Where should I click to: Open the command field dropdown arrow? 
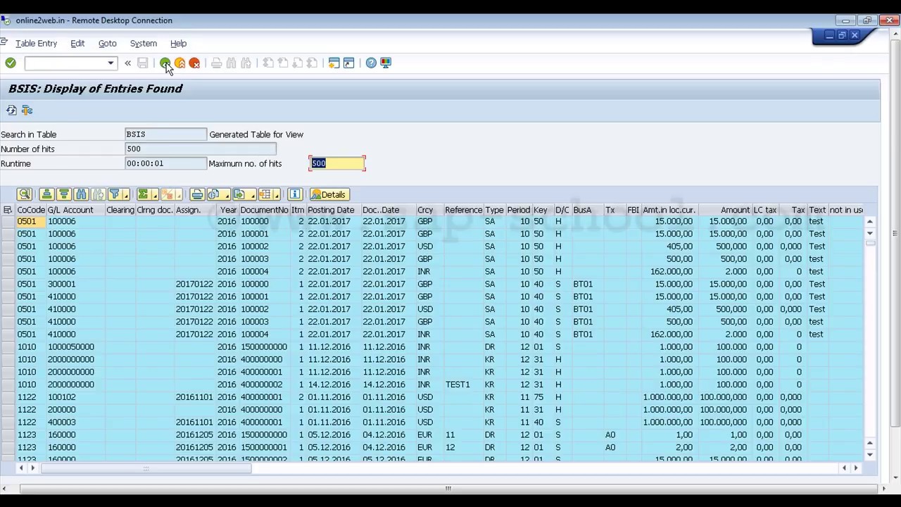[111, 63]
